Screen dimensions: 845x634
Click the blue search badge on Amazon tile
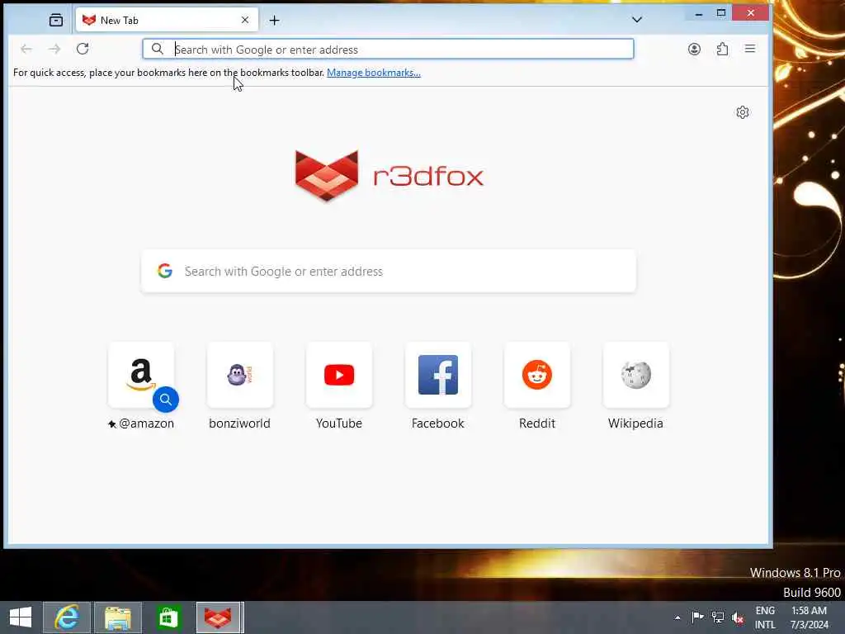[x=166, y=400]
